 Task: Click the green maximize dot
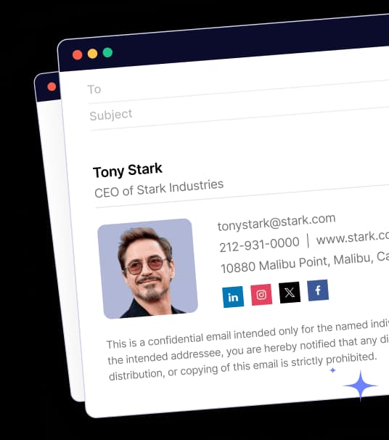pyautogui.click(x=107, y=52)
